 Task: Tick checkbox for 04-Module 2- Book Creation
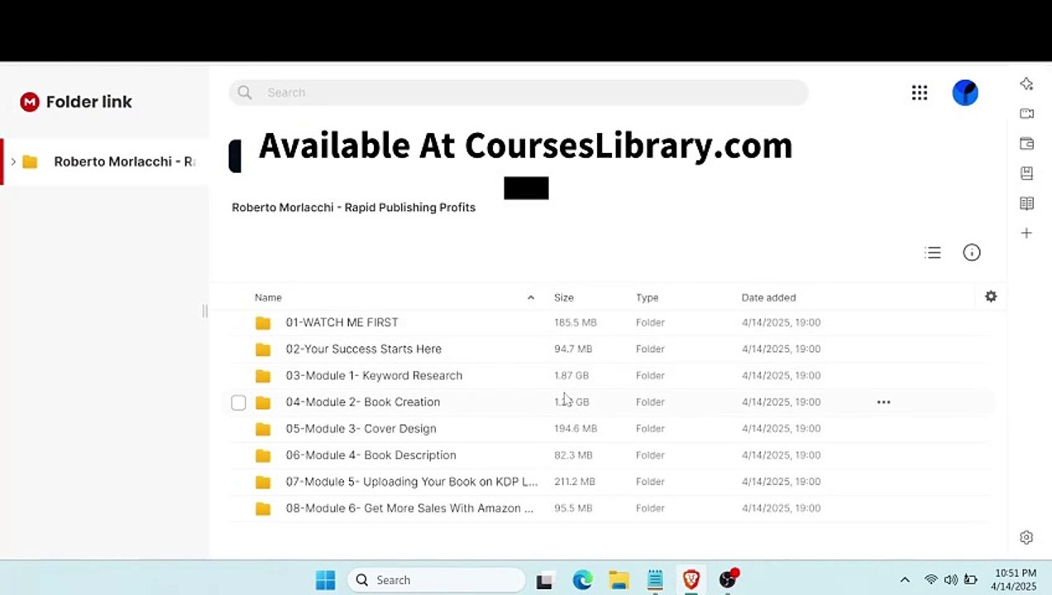point(238,402)
